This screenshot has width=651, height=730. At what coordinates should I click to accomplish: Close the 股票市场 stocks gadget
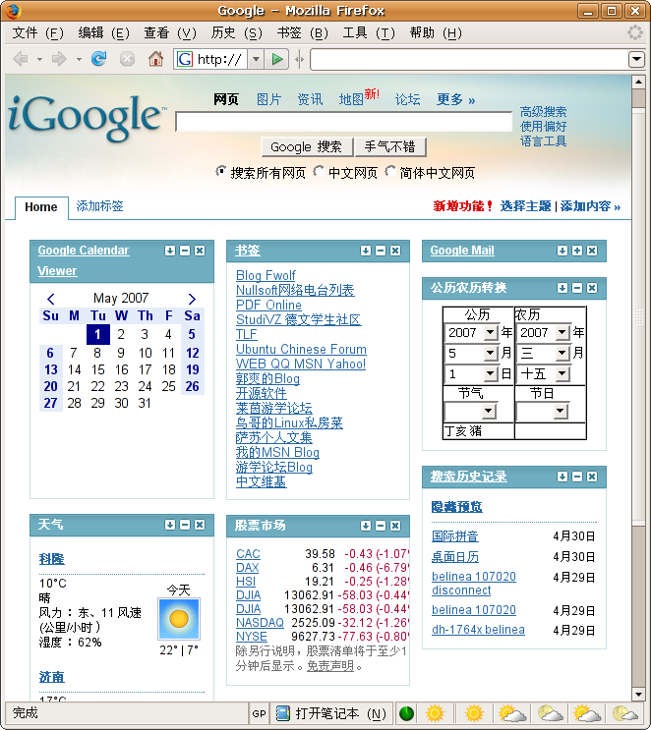pyautogui.click(x=395, y=526)
